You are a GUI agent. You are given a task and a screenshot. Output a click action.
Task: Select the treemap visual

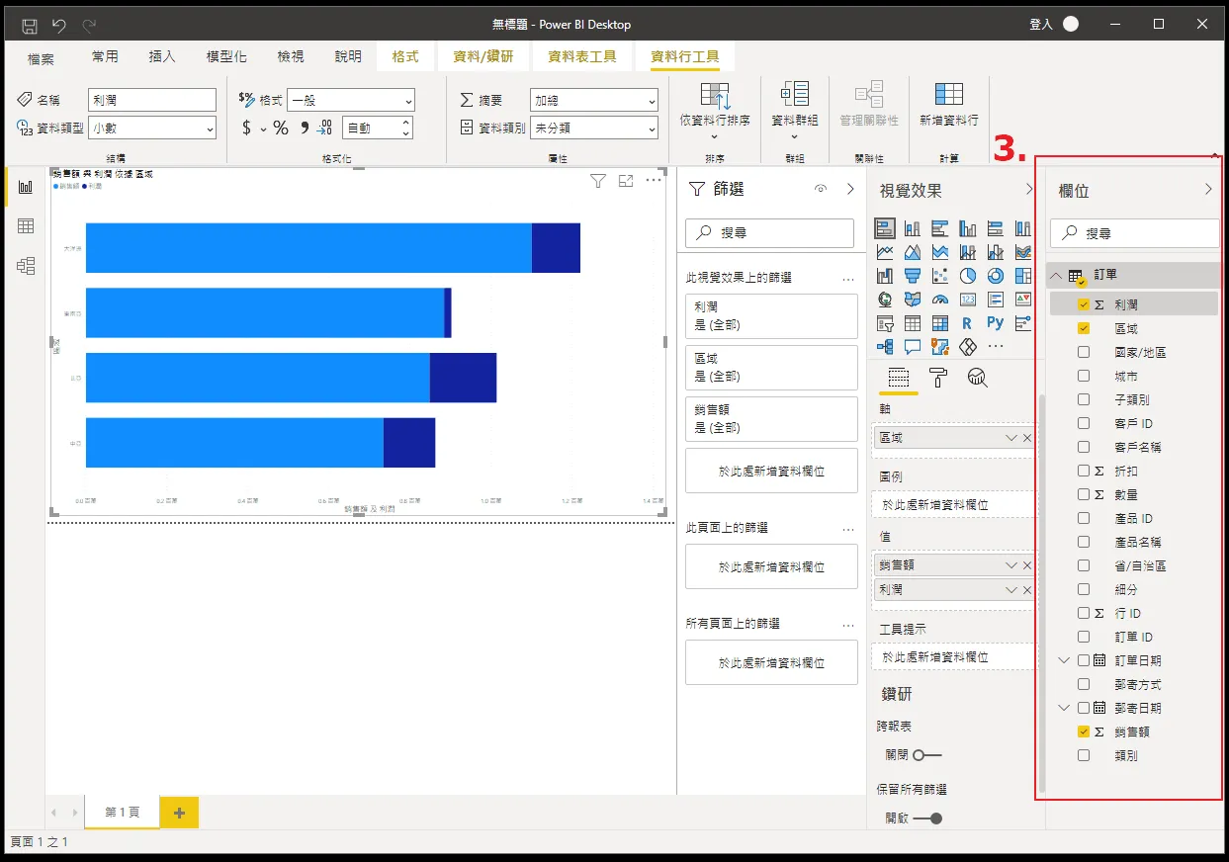1023,276
